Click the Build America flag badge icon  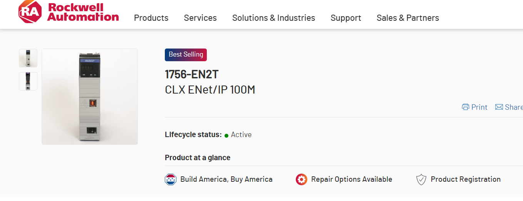point(171,179)
